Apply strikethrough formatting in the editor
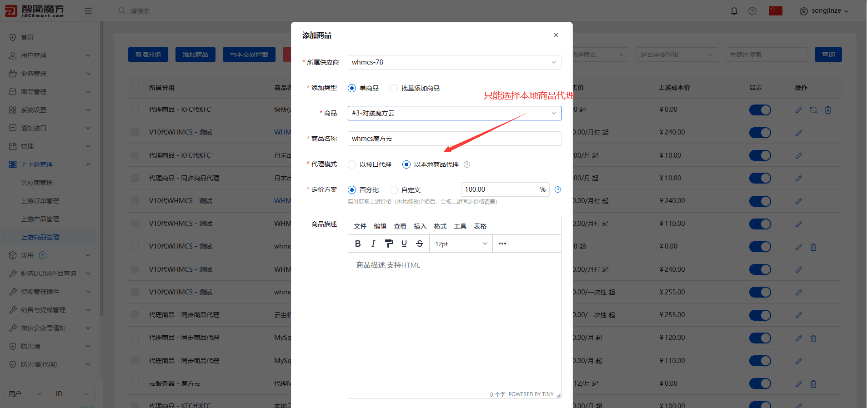 (x=420, y=244)
